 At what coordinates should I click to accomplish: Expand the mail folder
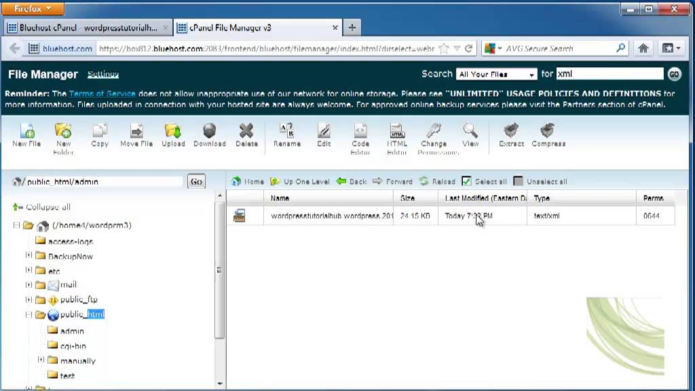pos(29,284)
